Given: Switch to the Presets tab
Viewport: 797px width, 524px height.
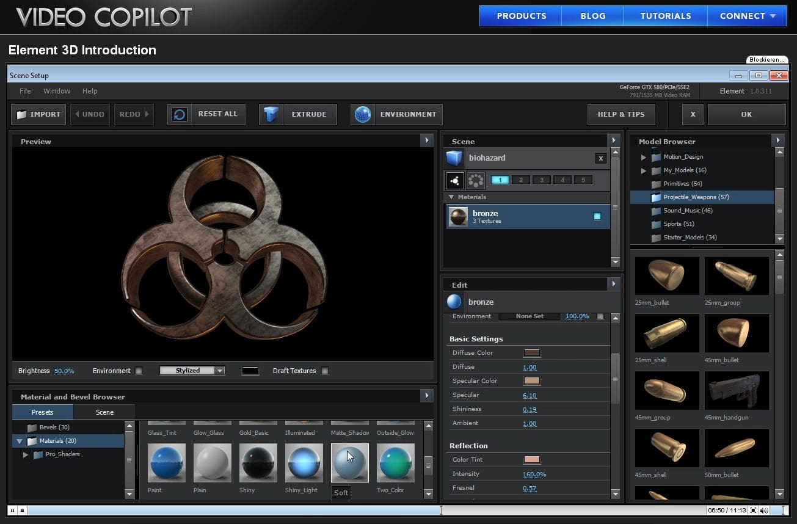Looking at the screenshot, I should click(x=43, y=412).
